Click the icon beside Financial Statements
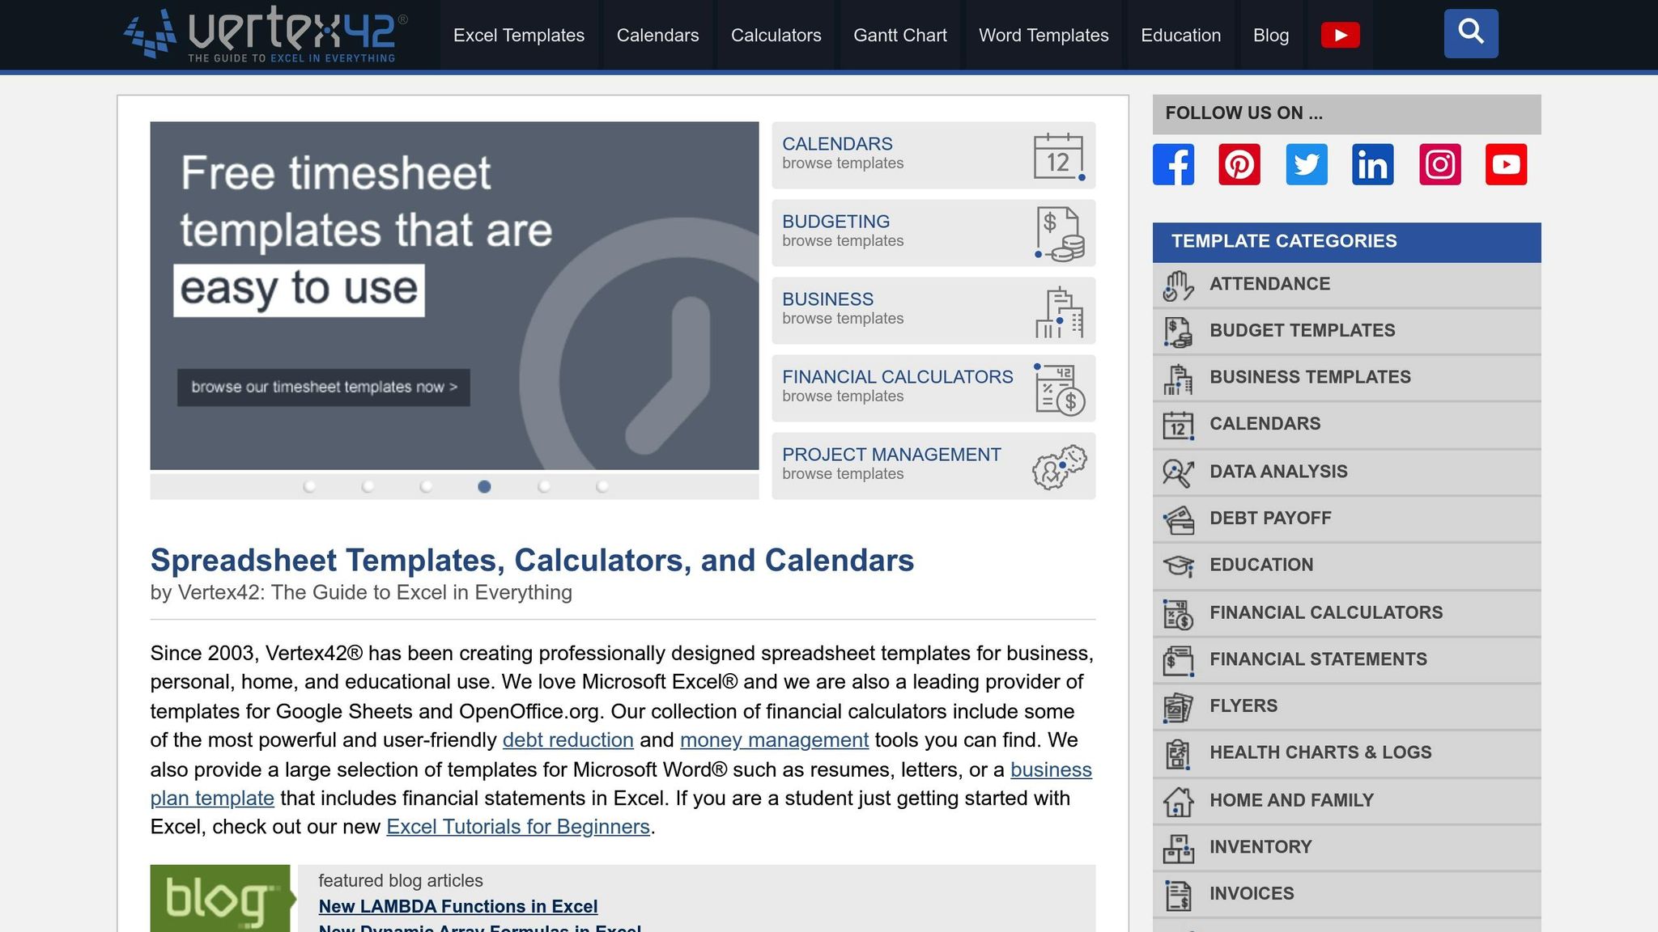Screen dimensions: 1658x932 [1178, 661]
